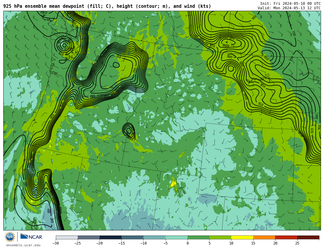The image size is (324, 249).
Task: Click the colorbar tick label 0
Action: click(x=187, y=243)
